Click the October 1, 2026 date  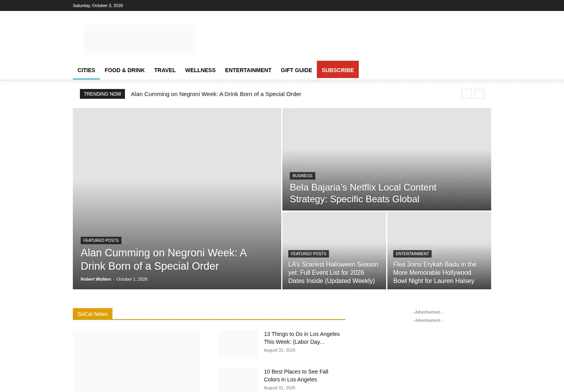click(x=132, y=279)
